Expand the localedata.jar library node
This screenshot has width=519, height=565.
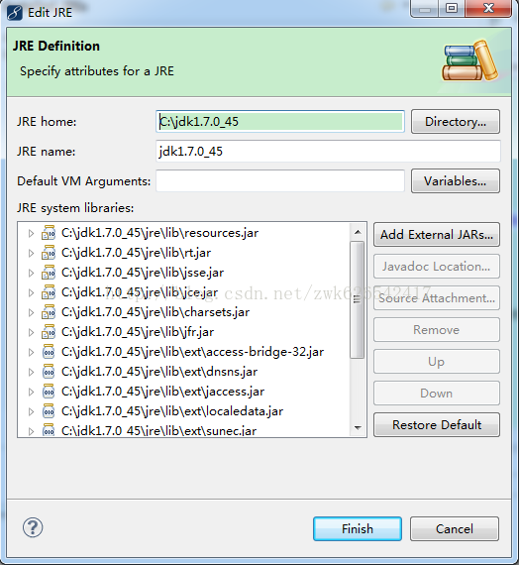(31, 412)
